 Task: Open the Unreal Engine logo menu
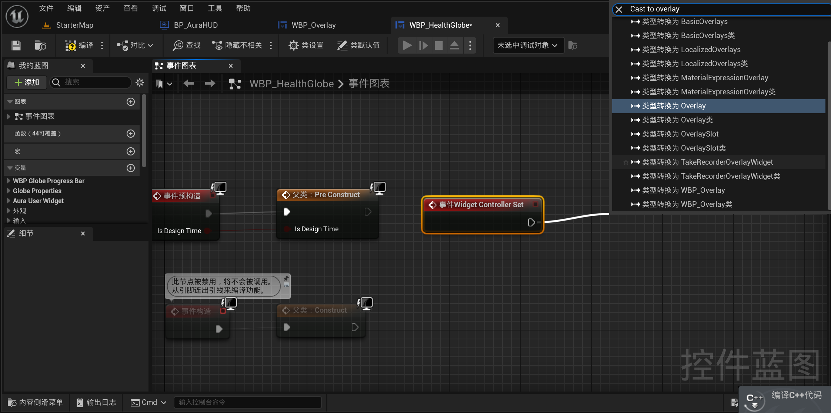click(17, 16)
